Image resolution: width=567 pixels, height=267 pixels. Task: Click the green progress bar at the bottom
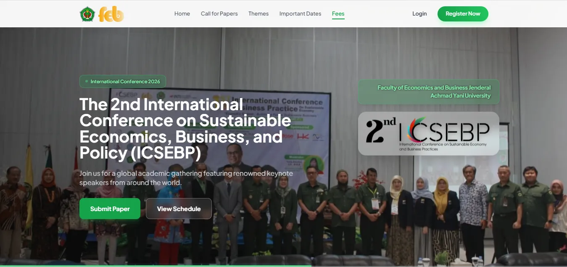click(156, 266)
